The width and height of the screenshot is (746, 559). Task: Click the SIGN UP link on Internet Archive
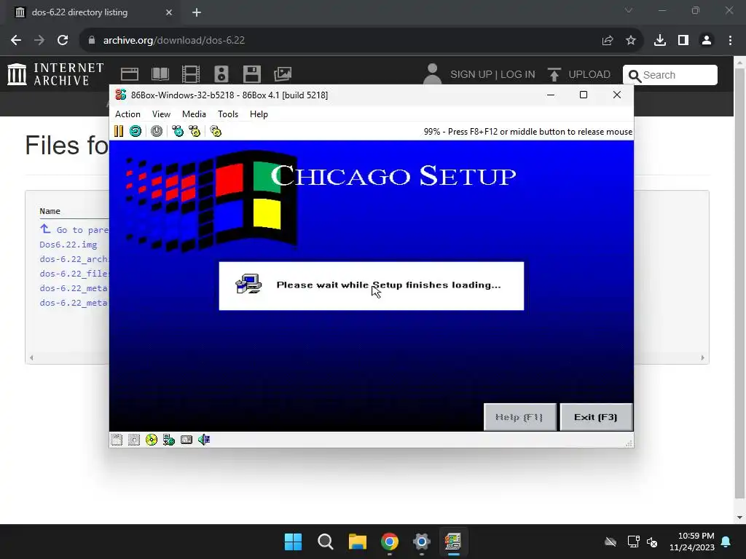[471, 75]
